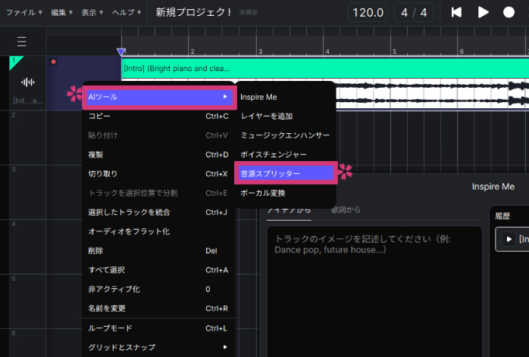Screen dimensions: 529x357
Task: Switch to the 歌詞から tab
Action: pos(344,210)
